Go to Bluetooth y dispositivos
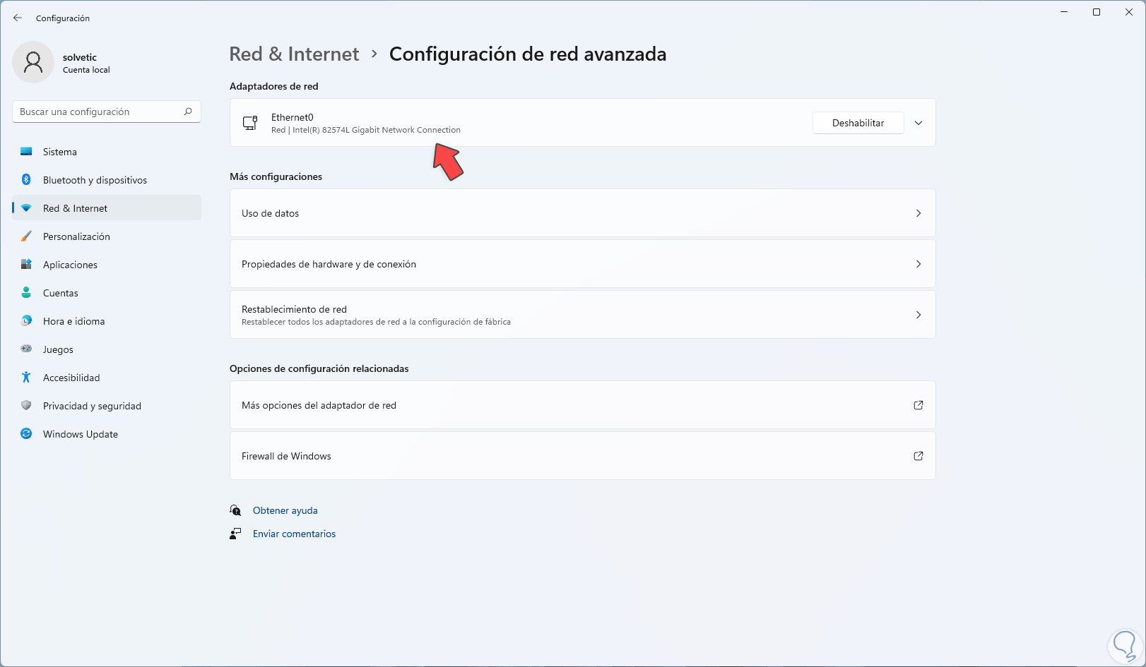 107,180
